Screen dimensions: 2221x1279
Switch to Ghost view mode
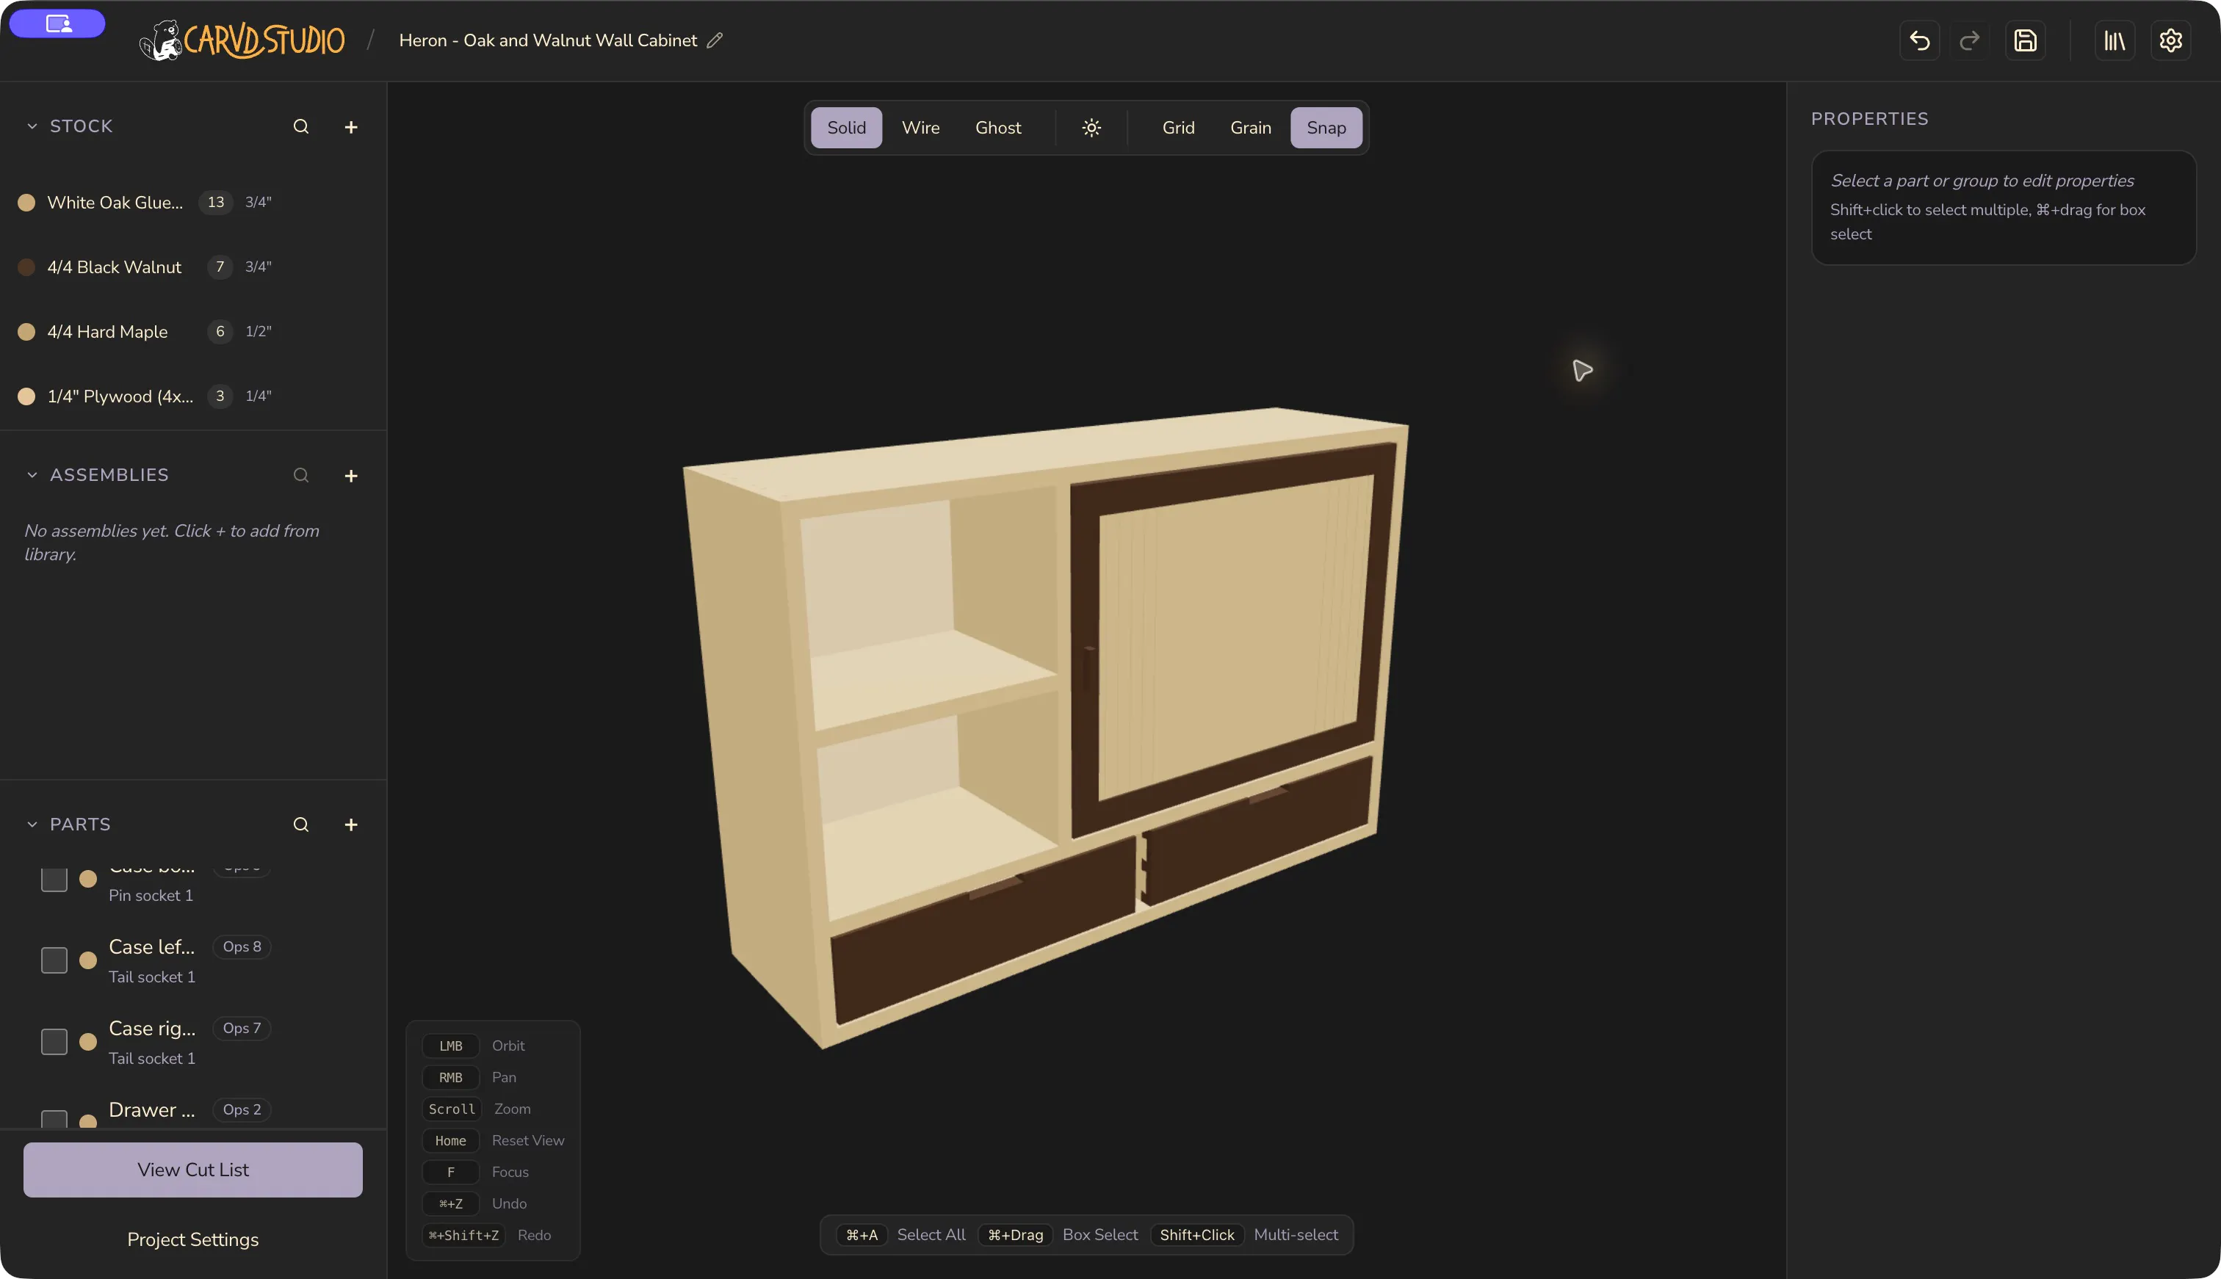click(998, 127)
